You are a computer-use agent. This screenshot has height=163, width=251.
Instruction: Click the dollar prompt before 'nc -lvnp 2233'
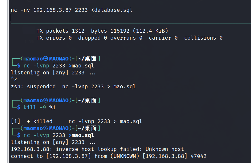pyautogui.click(x=18, y=66)
